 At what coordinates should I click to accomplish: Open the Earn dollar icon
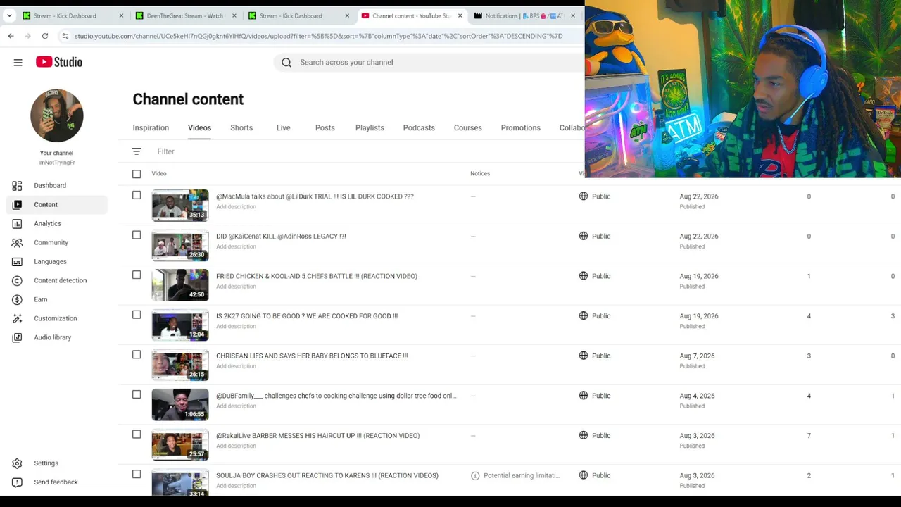17,300
